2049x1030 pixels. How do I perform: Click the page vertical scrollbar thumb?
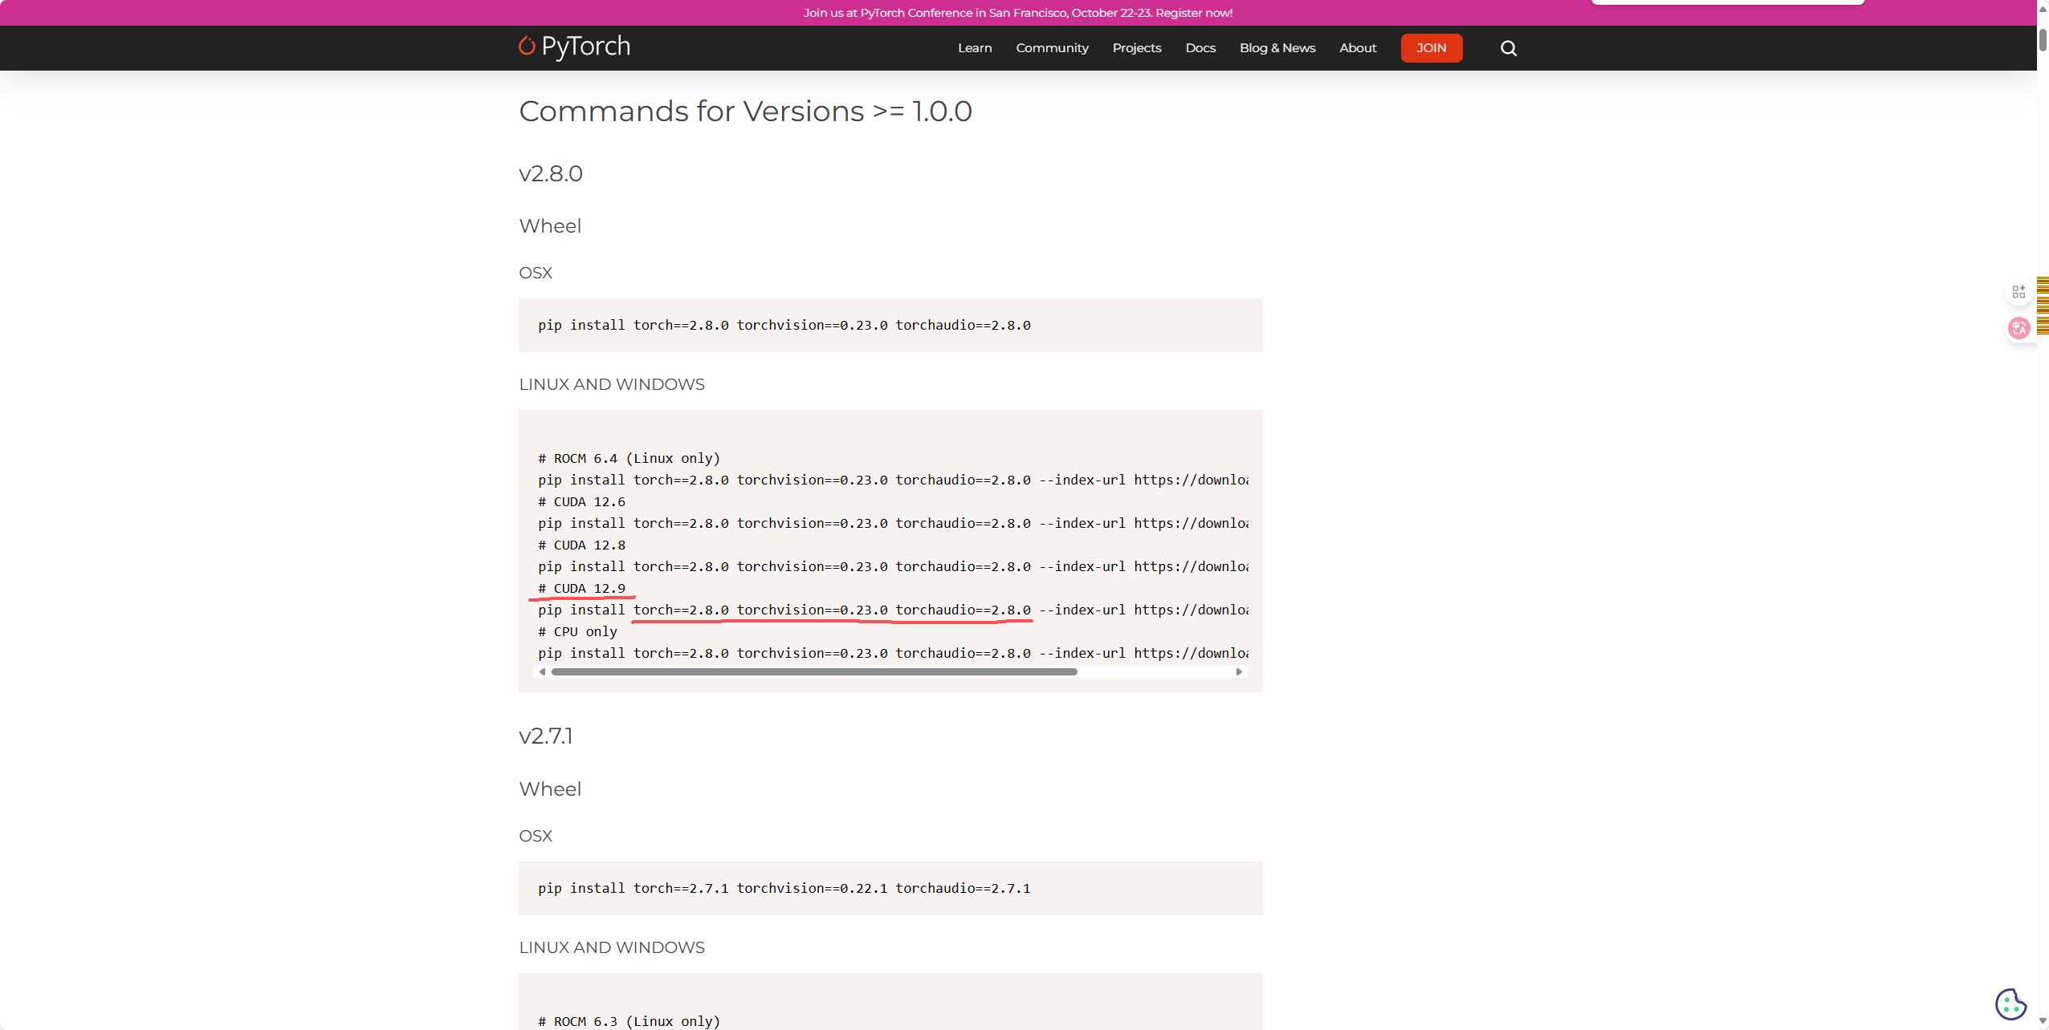2043,40
